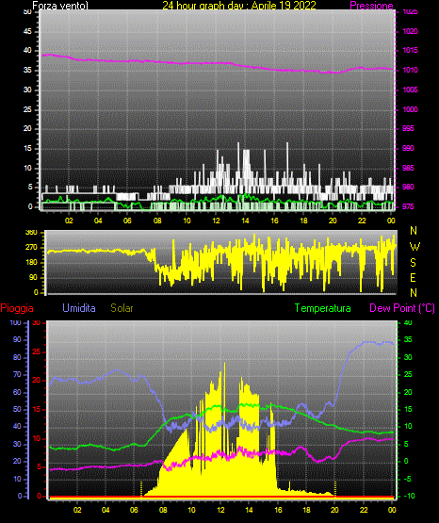Viewport: 439px width, 523px height.
Task: Click the 20 hour tick on bottom graph
Action: (x=334, y=510)
